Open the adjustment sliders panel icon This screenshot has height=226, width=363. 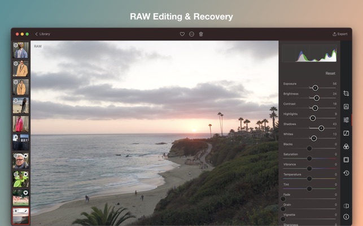(346, 120)
